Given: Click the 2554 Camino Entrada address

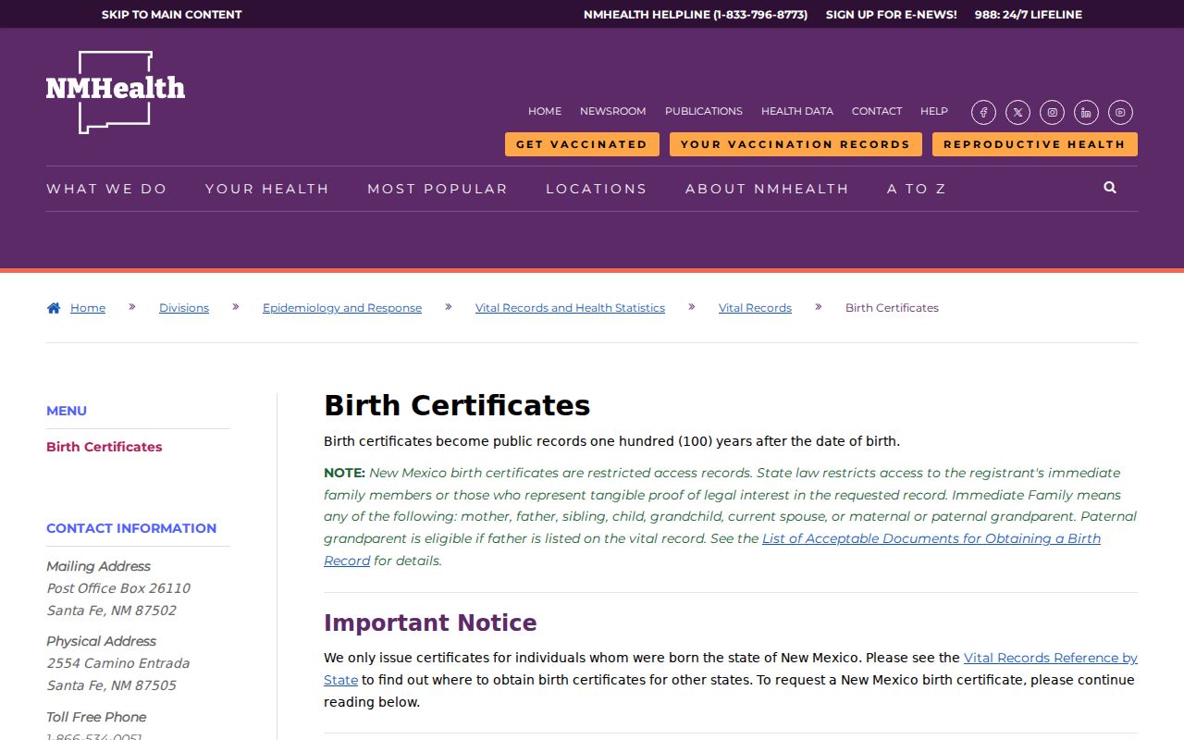Looking at the screenshot, I should (118, 663).
